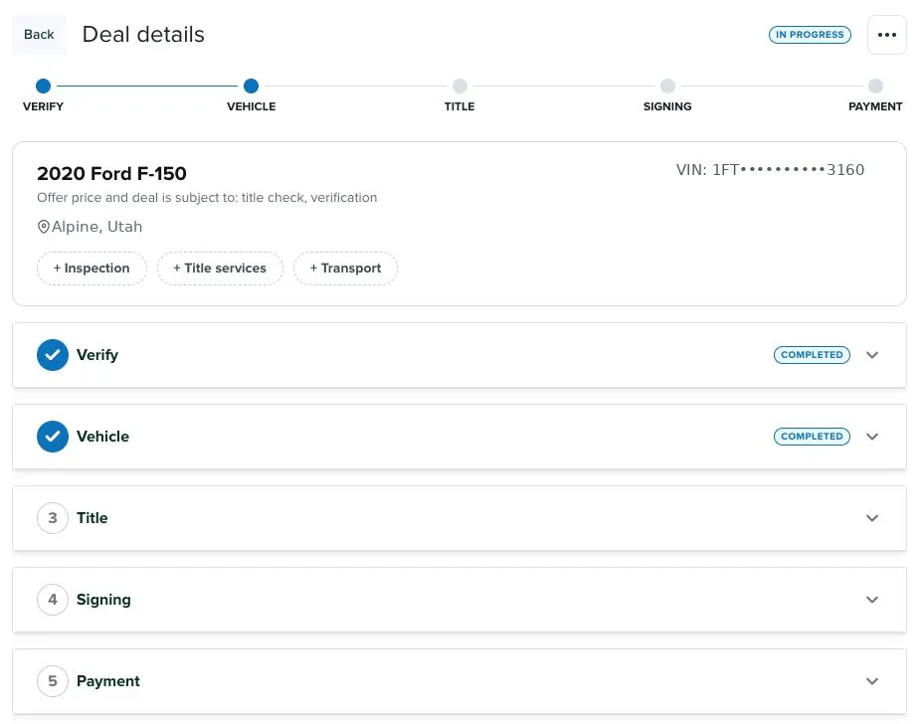
Task: Click the Alpine, Utah location text
Action: (96, 227)
